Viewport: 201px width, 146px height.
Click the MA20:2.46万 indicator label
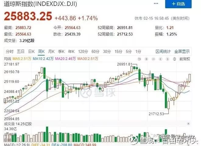65,59
